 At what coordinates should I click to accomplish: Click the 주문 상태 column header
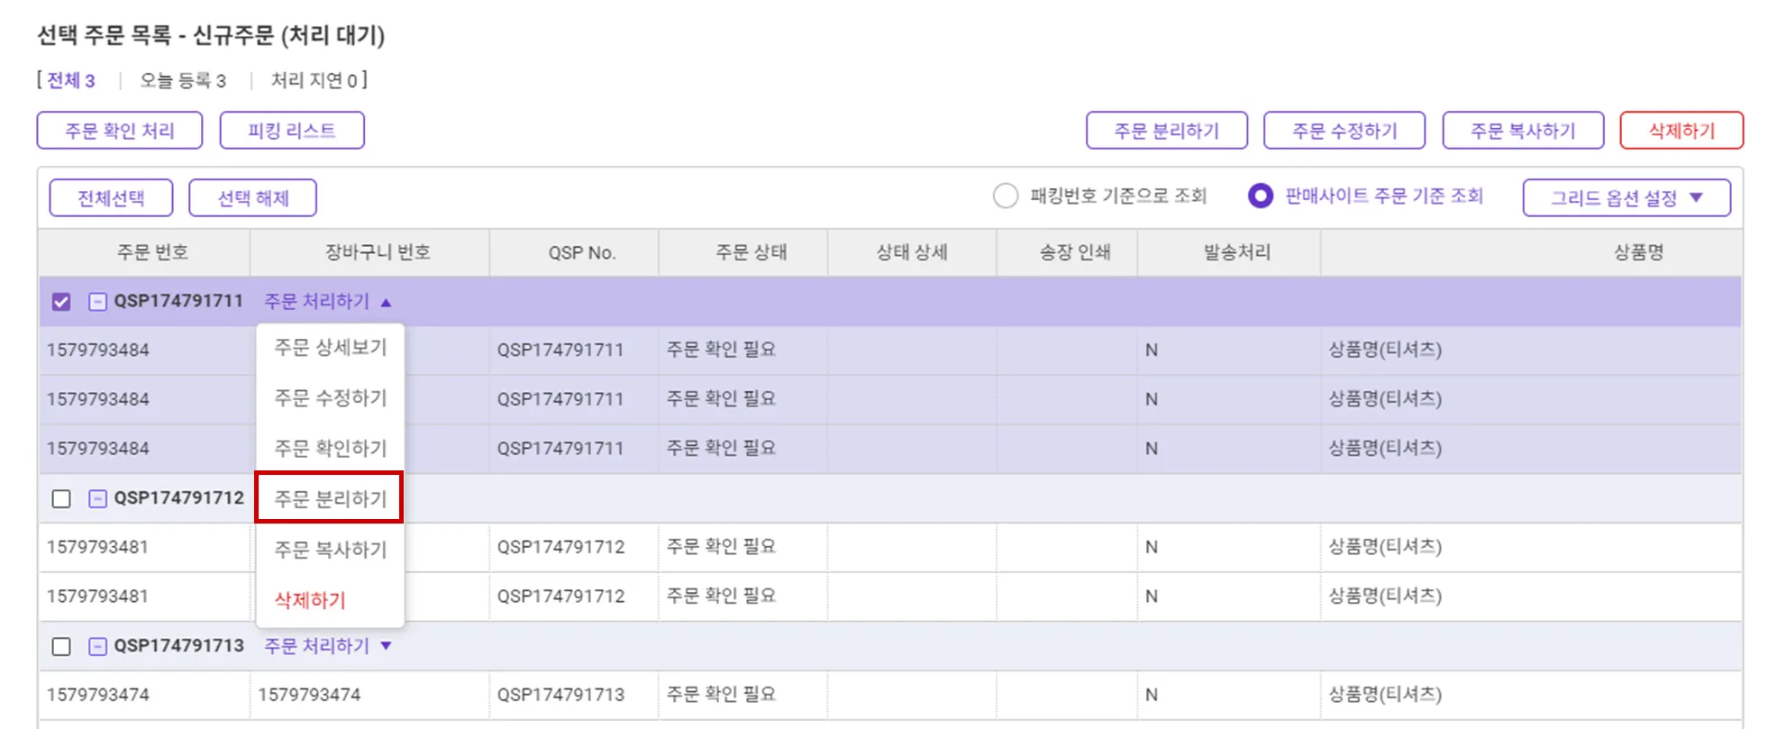click(751, 252)
